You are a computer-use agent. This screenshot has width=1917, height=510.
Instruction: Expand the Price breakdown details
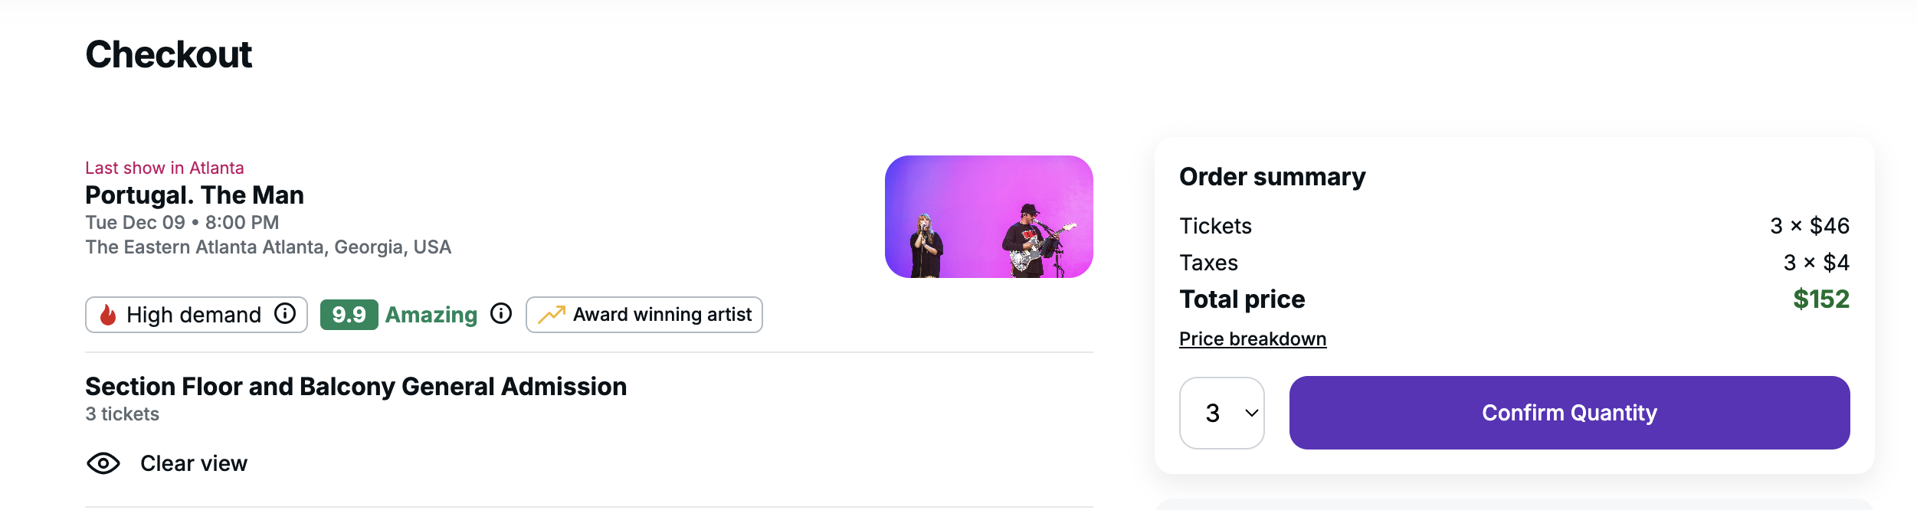(1253, 338)
